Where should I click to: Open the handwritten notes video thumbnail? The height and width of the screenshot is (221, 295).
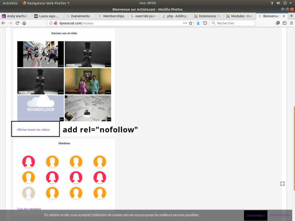coord(88,108)
